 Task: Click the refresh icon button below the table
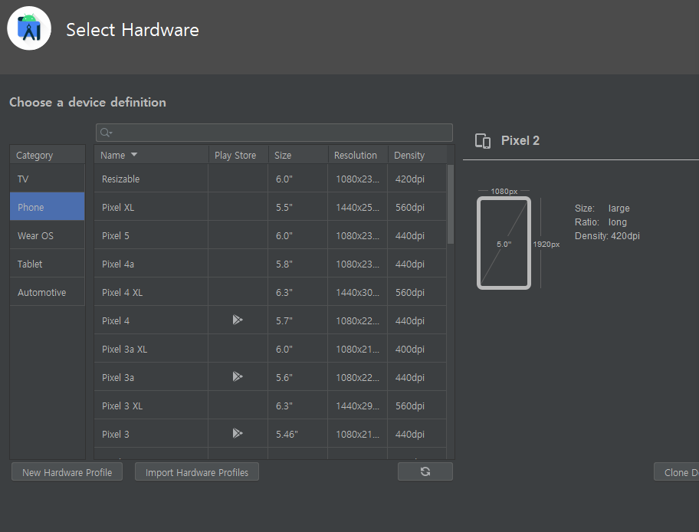click(x=425, y=471)
